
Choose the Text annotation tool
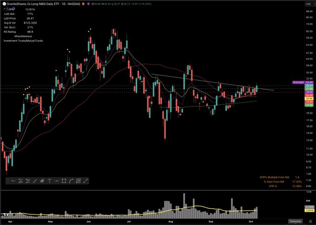coord(50,181)
